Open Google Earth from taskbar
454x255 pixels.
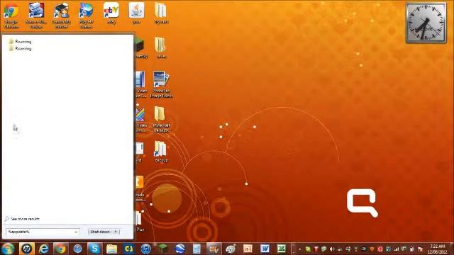coord(179,249)
